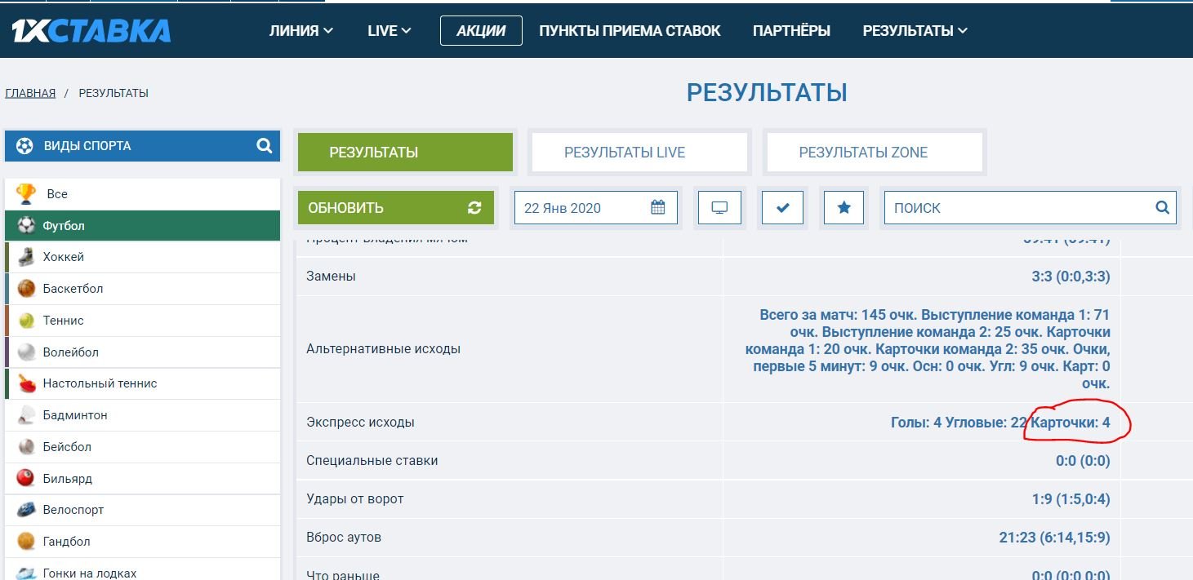
Task: Select the Хоккей sport icon
Action: coord(27,257)
